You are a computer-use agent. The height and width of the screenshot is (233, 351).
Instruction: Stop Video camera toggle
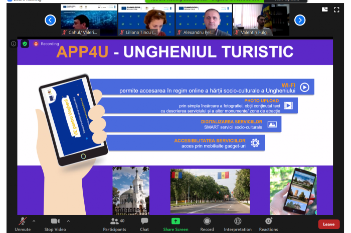pyautogui.click(x=55, y=222)
